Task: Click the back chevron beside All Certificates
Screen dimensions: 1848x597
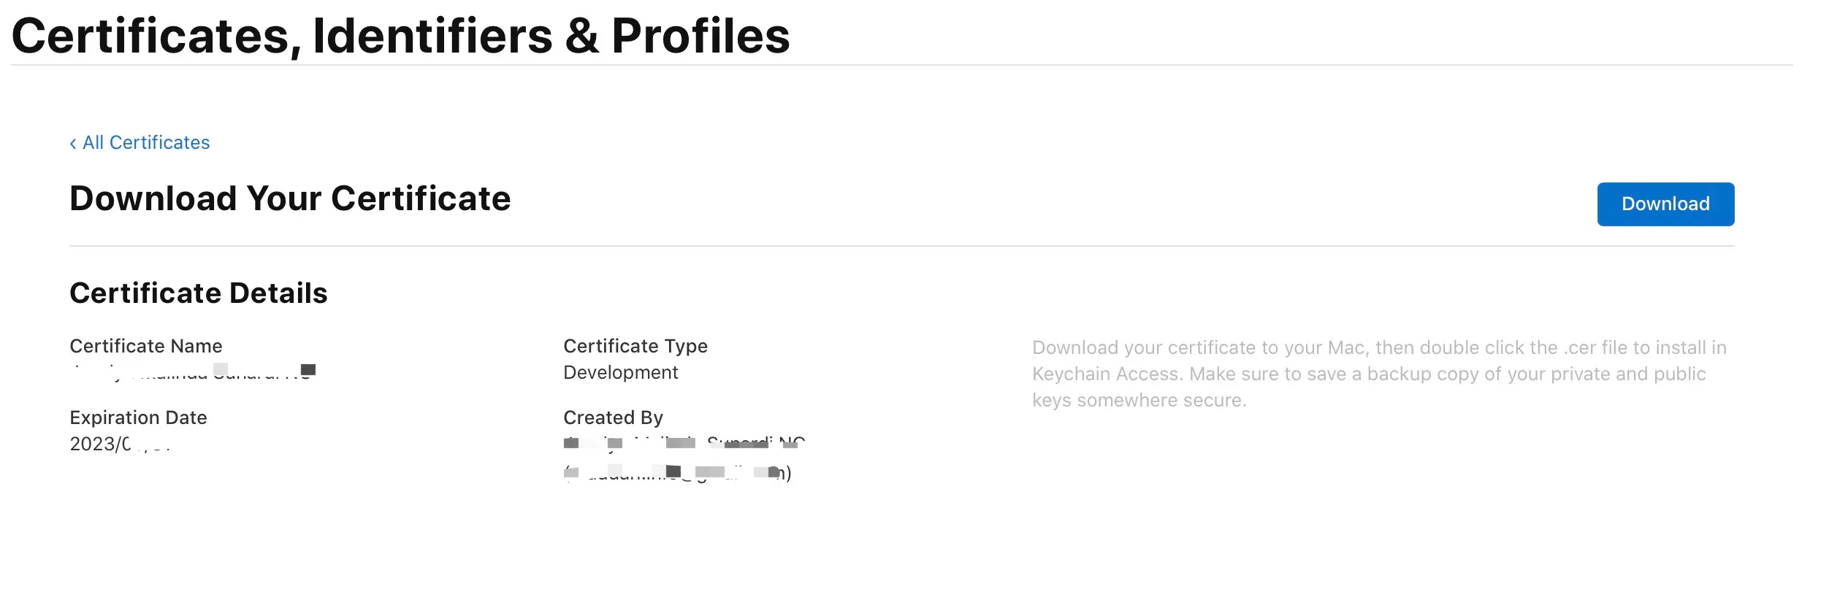Action: [x=73, y=144]
